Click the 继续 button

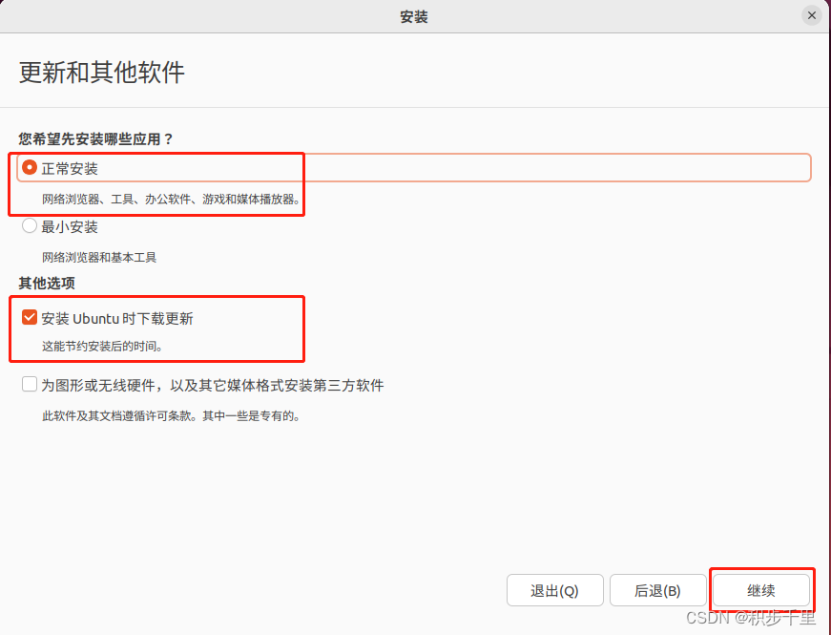761,590
